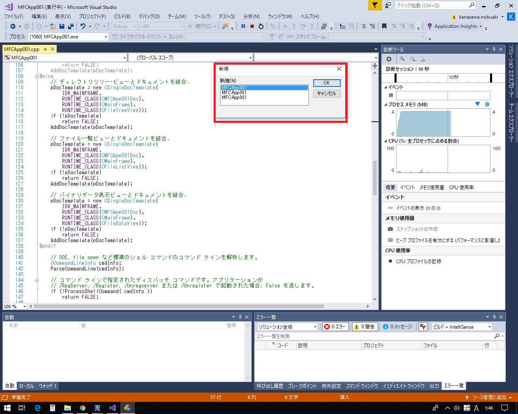518x414 pixels.
Task: Toggle the GC marker triangle in process memory
Action: 478,104
